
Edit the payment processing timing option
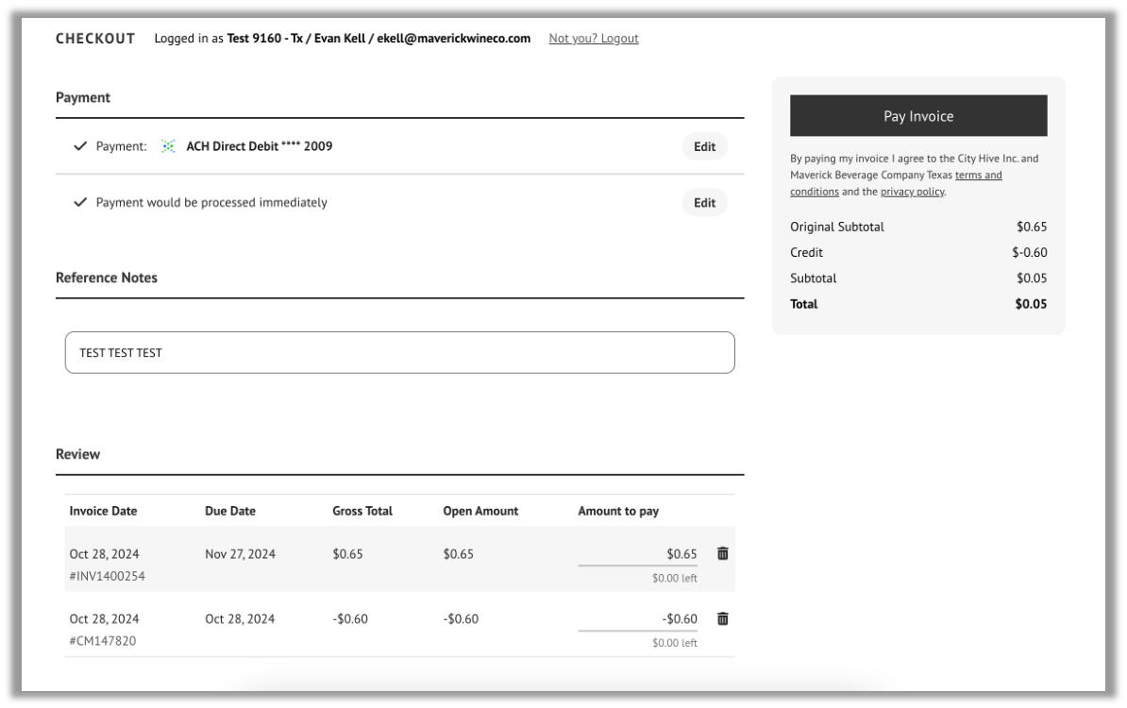point(703,201)
